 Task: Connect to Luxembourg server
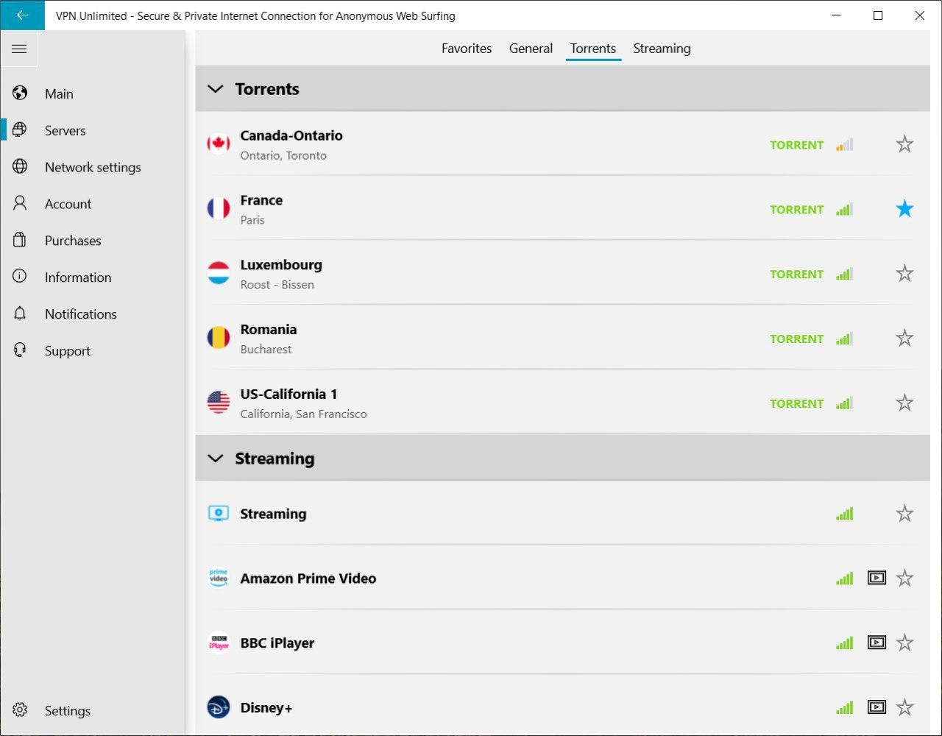click(x=562, y=274)
